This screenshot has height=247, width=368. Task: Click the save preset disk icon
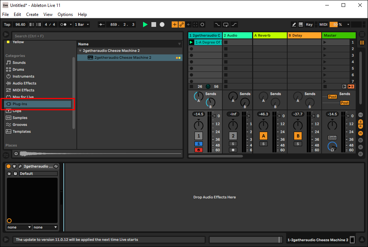[x=15, y=174]
